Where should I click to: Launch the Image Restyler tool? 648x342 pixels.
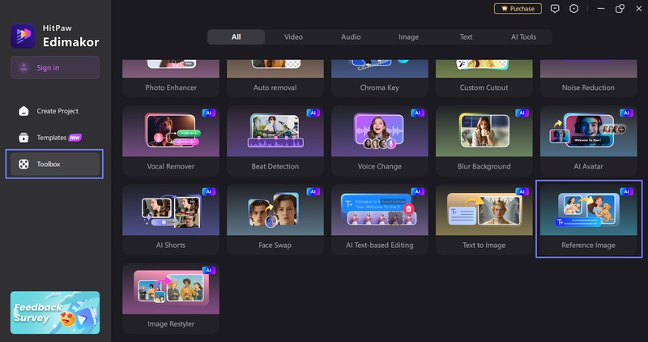tap(170, 296)
